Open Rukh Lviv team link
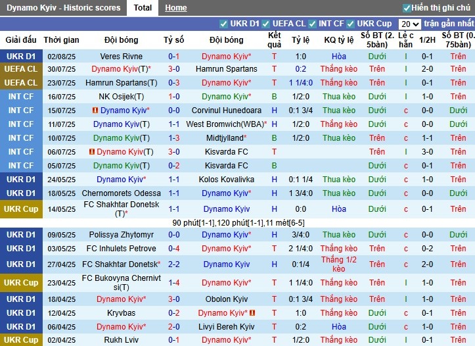This screenshot has width=475, height=346. [x=121, y=340]
